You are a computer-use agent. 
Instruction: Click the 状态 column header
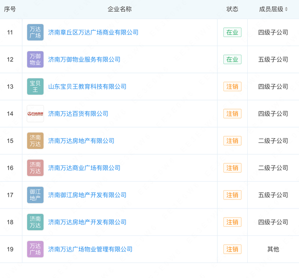(232, 9)
